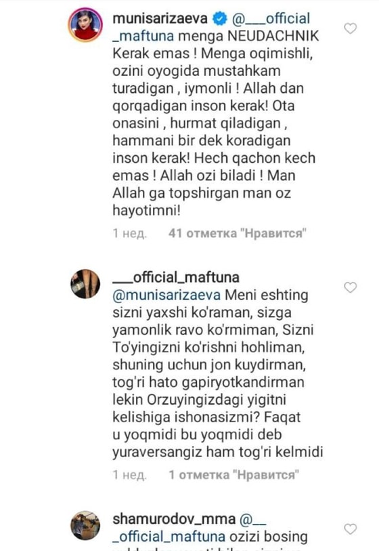Open munisarizaeva's profile picture

point(85,25)
